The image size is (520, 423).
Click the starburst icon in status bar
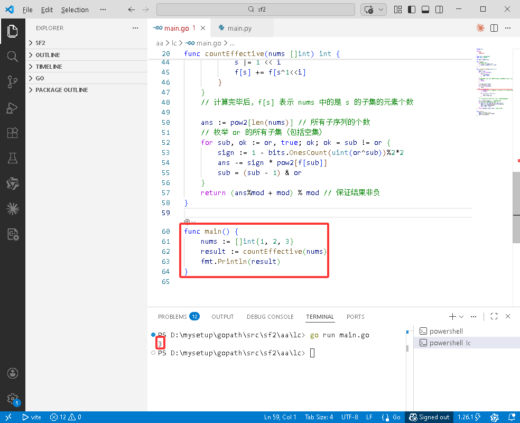tap(495, 417)
